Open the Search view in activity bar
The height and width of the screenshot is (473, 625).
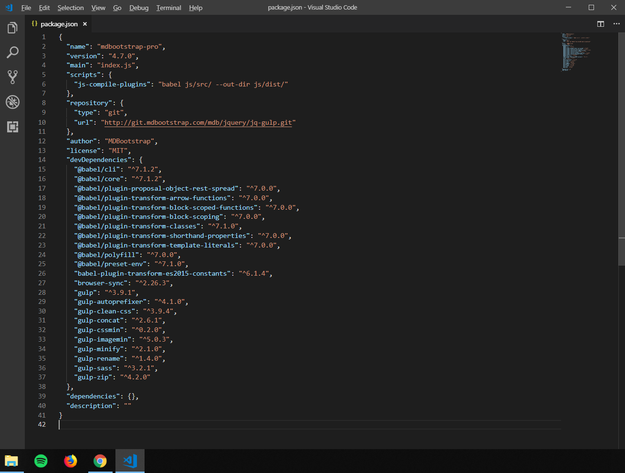pos(12,53)
